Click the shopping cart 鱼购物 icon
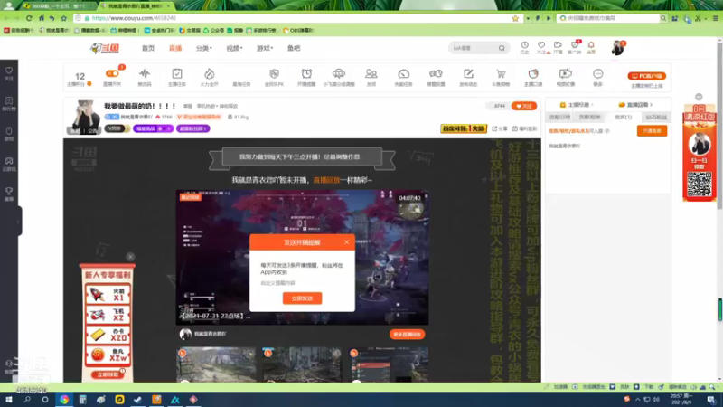Image resolution: width=723 pixels, height=407 pixels. (501, 73)
